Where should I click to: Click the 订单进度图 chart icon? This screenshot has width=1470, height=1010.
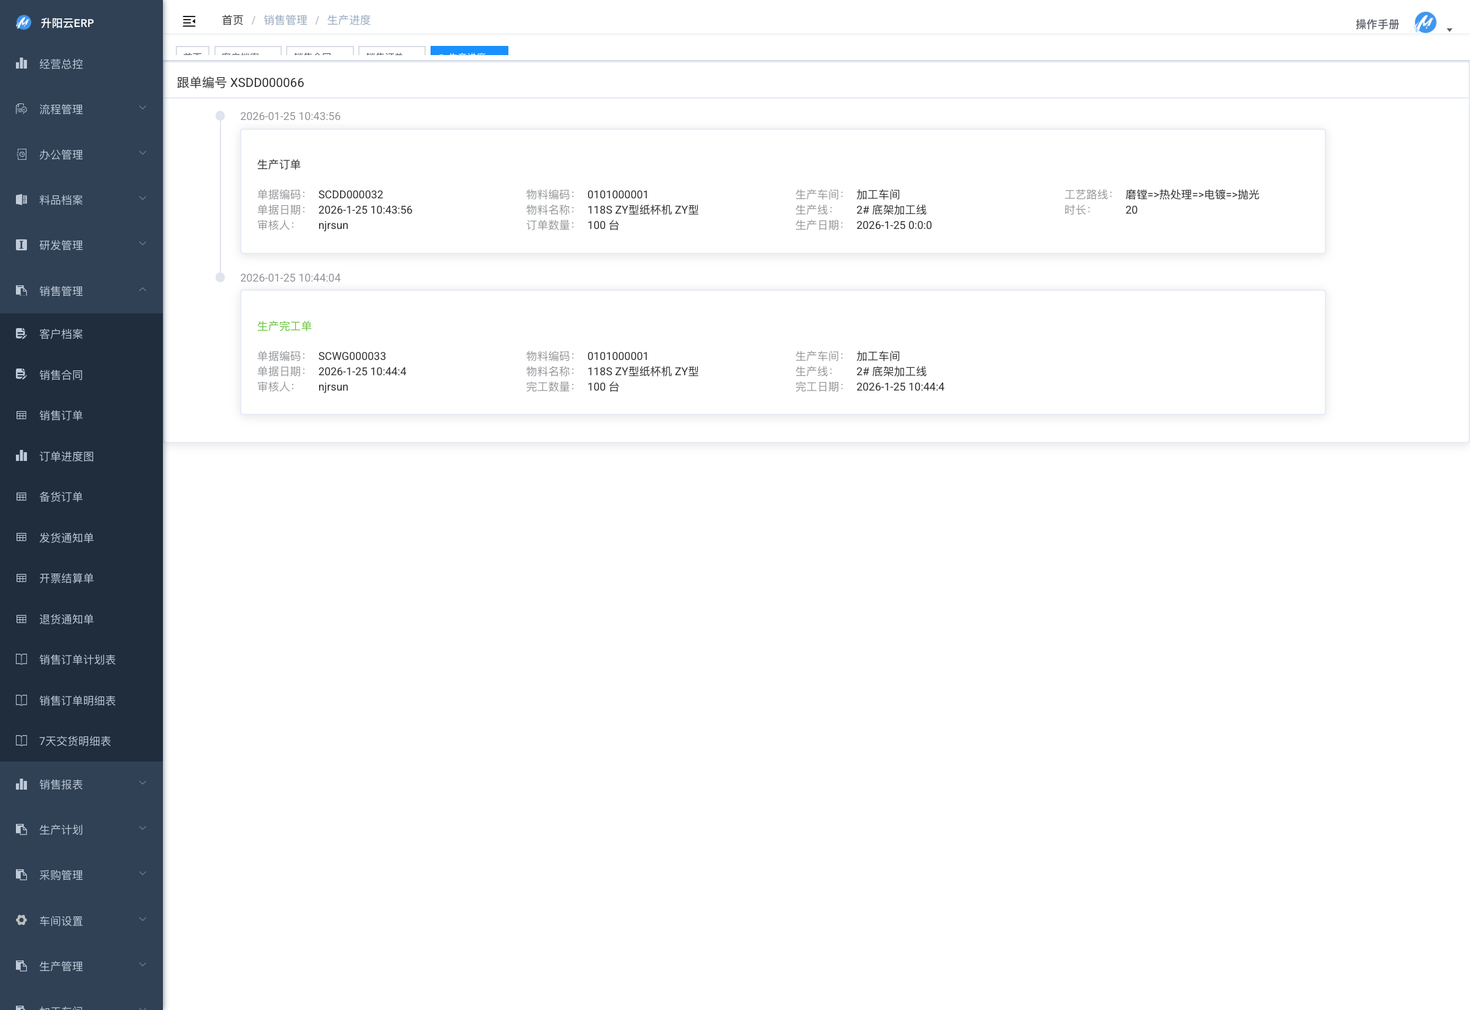point(21,455)
